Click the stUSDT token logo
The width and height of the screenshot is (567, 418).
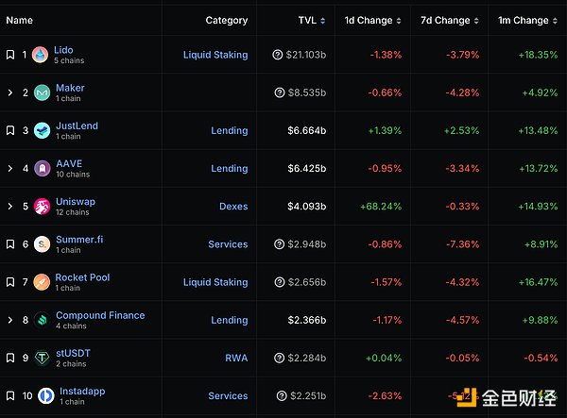42,358
